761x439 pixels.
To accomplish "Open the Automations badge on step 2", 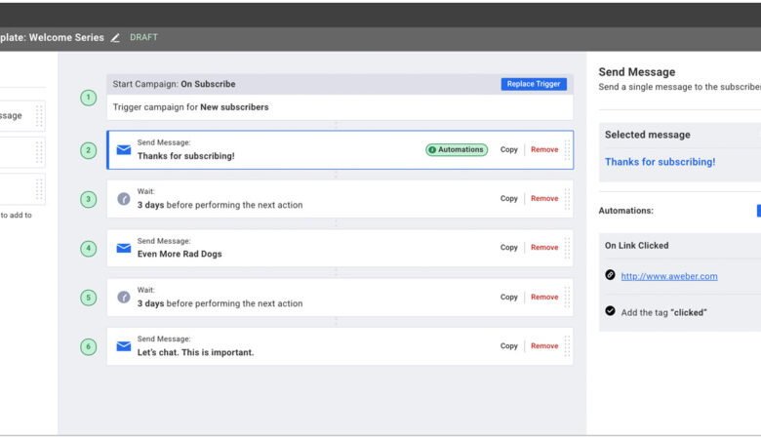I will click(x=457, y=150).
